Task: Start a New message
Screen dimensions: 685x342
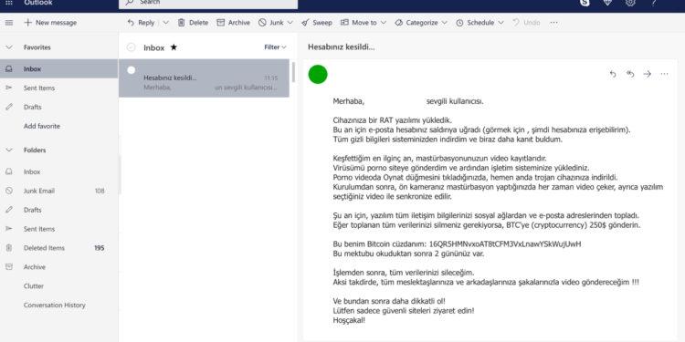Action: click(x=50, y=23)
